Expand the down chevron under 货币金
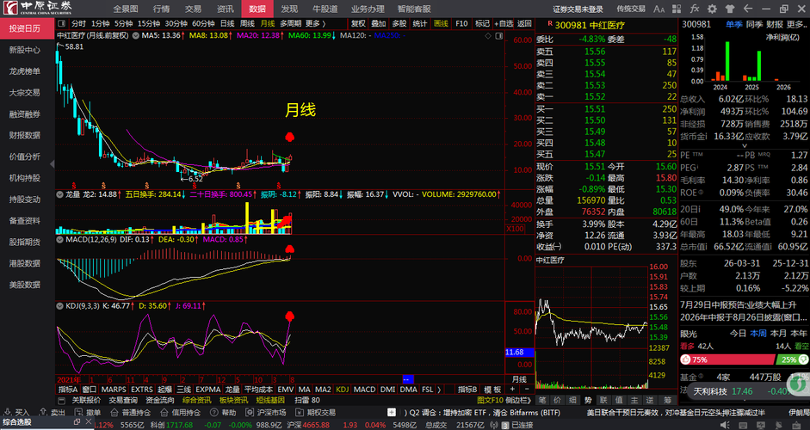 745,146
